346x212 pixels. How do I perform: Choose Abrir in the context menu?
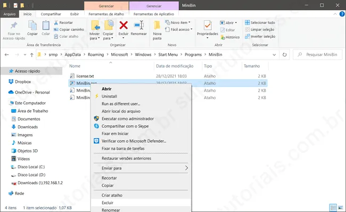coord(141,89)
